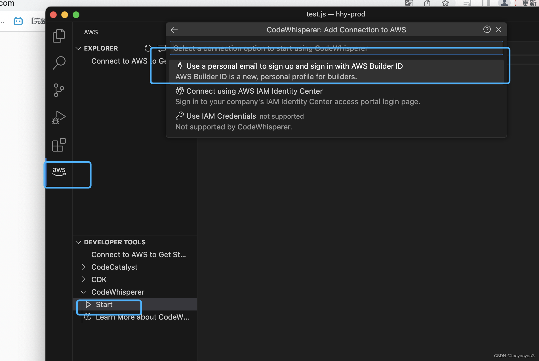Click the Start play triangle icon
This screenshot has height=361, width=539.
(x=88, y=305)
